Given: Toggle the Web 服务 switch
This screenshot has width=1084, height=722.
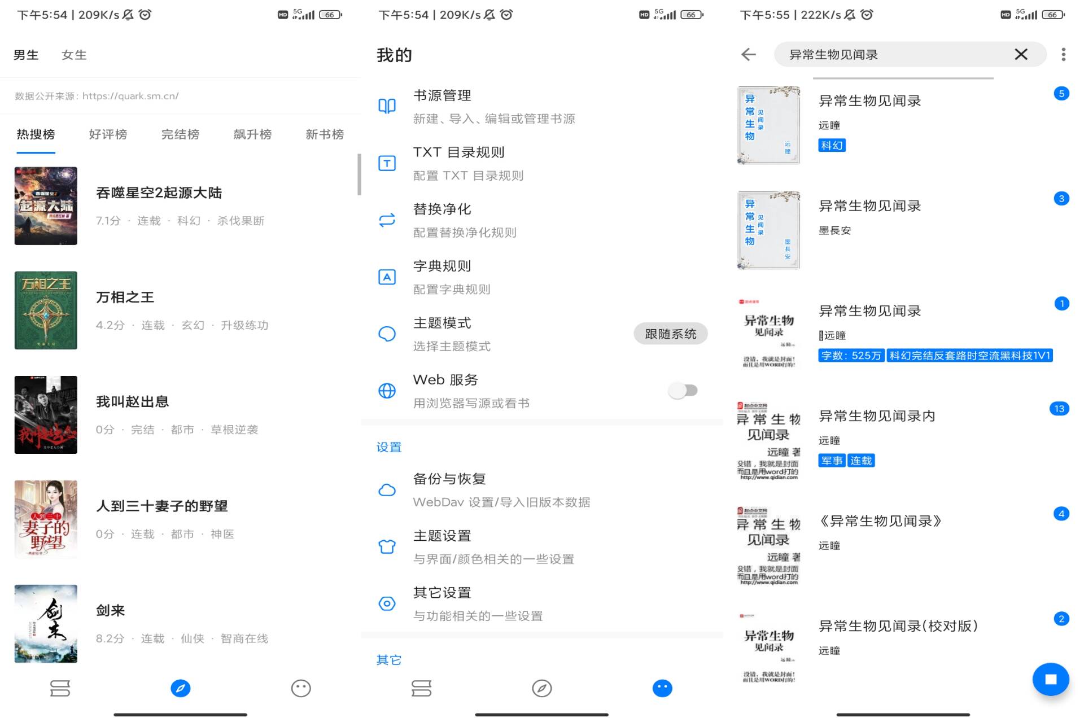Looking at the screenshot, I should pyautogui.click(x=683, y=391).
